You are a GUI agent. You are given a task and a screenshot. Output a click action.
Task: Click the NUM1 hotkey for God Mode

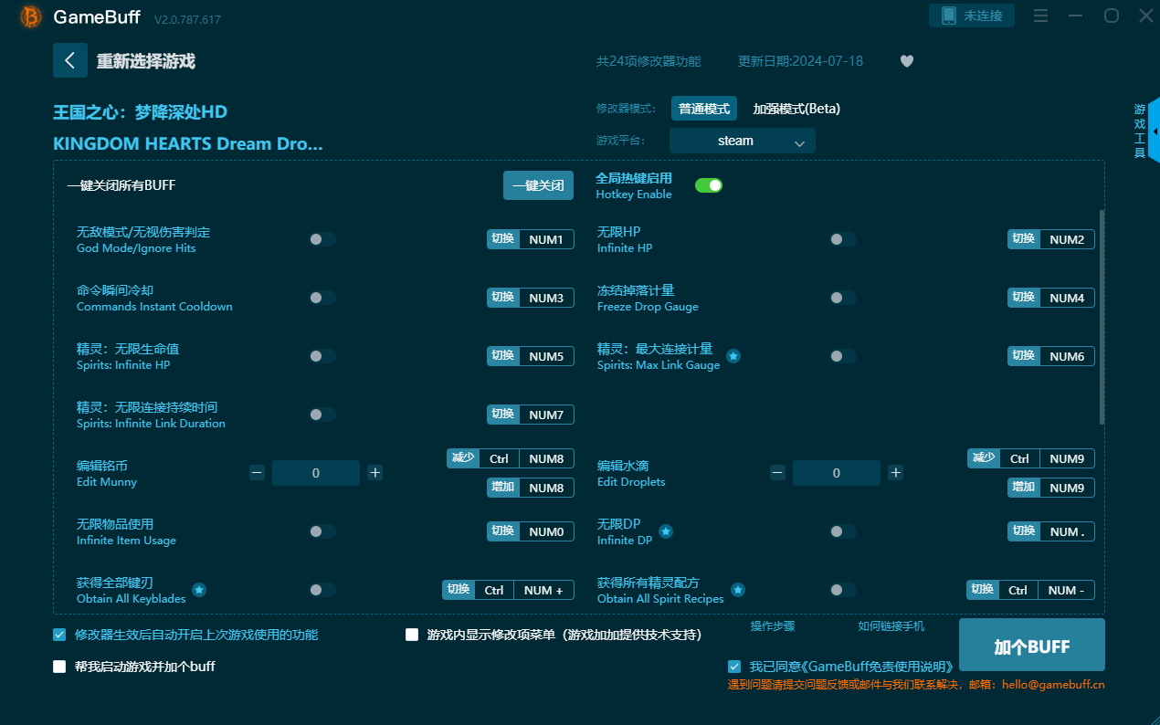546,239
